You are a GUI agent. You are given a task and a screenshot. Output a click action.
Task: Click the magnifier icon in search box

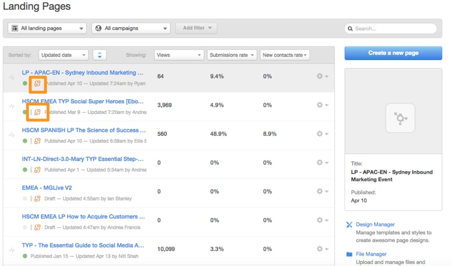350,28
